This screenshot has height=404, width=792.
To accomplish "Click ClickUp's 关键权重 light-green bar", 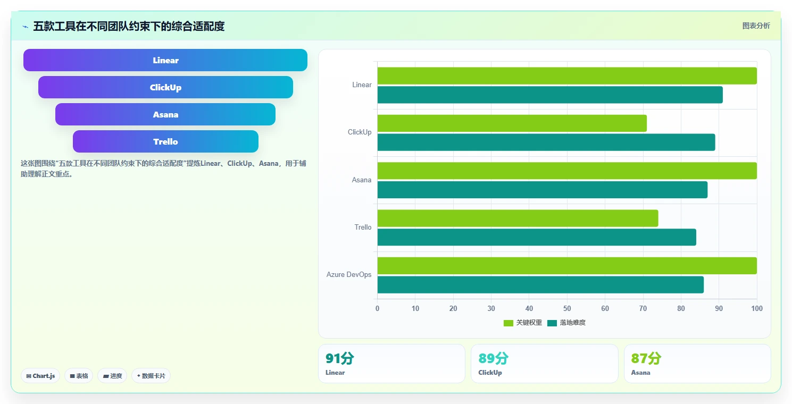I will tap(512, 123).
